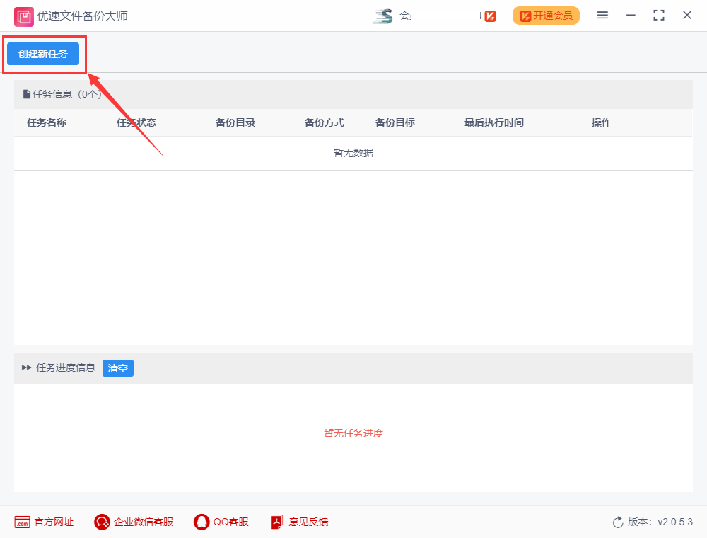Click 创建新任务 to create a new task

(x=42, y=53)
